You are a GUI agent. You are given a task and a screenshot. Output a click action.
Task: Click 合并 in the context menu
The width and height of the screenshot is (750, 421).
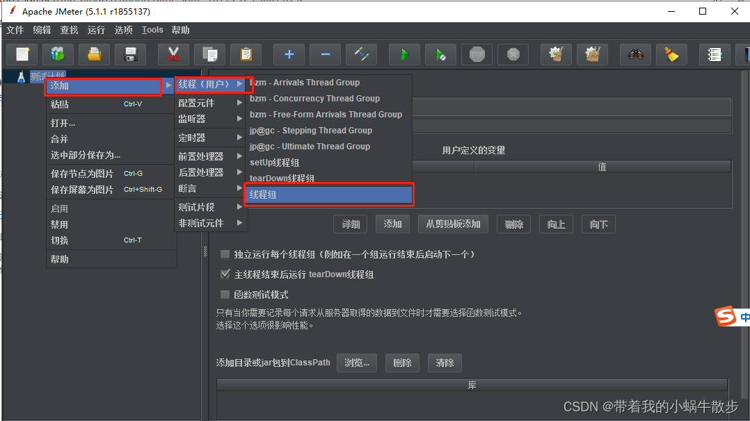click(111, 139)
